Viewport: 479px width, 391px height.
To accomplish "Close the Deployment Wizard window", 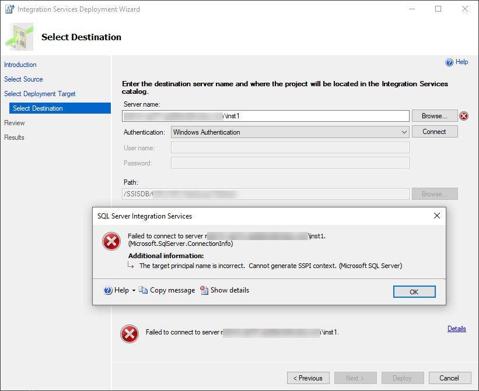I will (464, 9).
